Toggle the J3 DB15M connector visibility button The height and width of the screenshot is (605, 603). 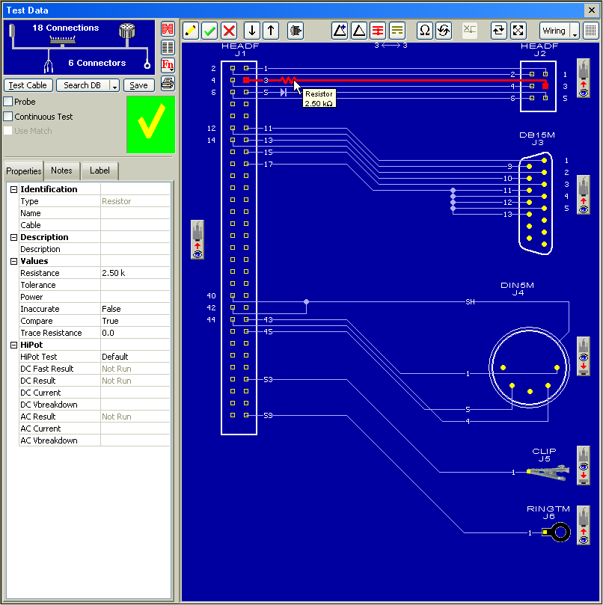584,195
